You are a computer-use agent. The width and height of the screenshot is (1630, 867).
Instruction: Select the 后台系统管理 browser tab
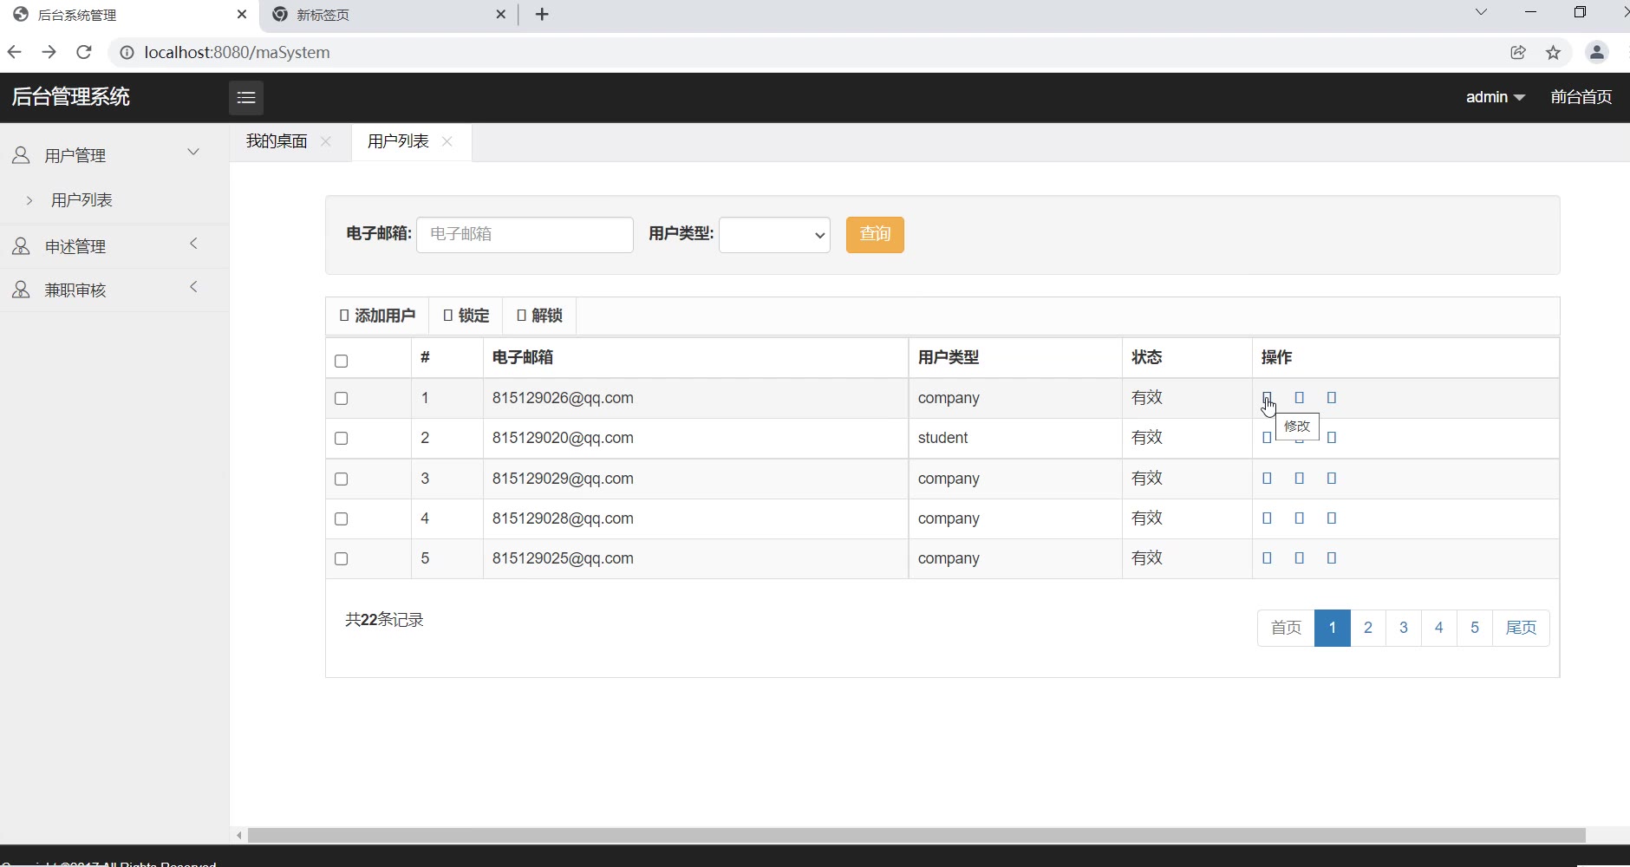tap(130, 15)
